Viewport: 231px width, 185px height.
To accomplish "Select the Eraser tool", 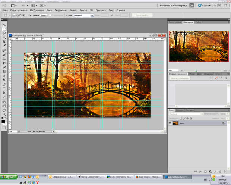I will [4, 67].
